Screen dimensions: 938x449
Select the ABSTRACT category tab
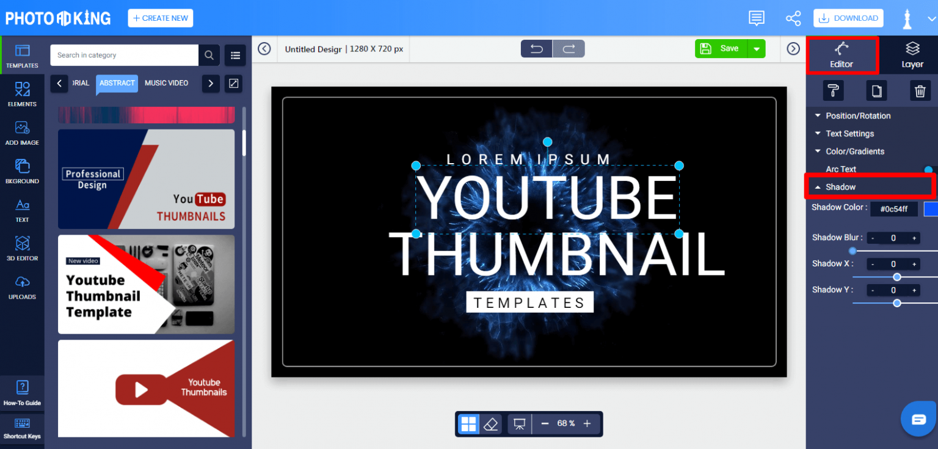click(x=117, y=83)
